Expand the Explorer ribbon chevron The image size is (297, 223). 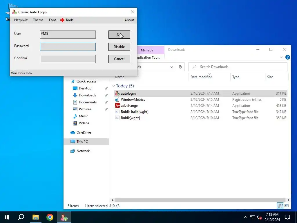point(281,57)
